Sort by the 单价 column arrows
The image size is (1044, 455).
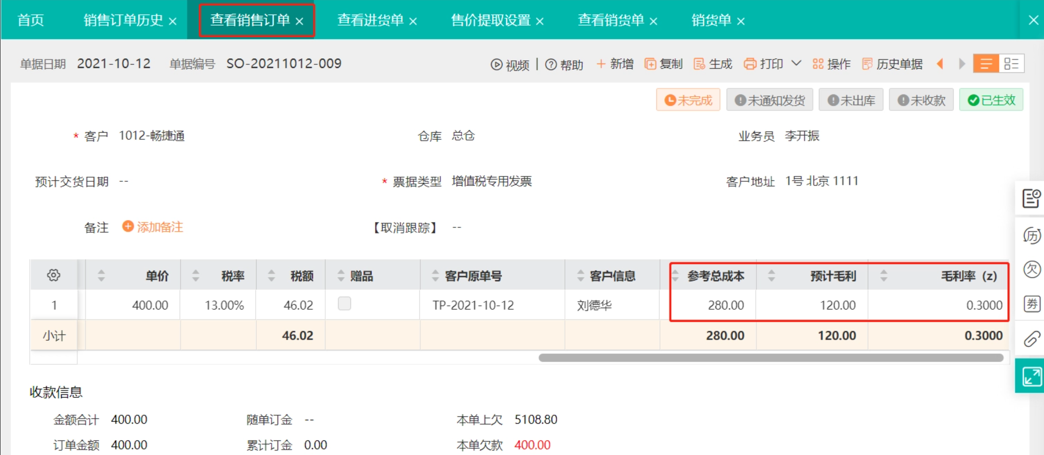[102, 276]
